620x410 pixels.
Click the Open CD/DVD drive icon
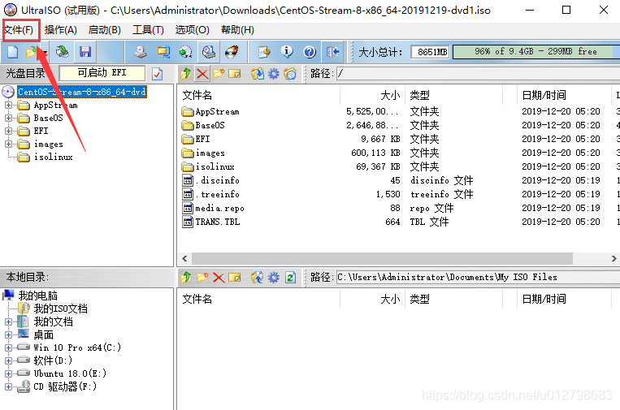click(62, 52)
